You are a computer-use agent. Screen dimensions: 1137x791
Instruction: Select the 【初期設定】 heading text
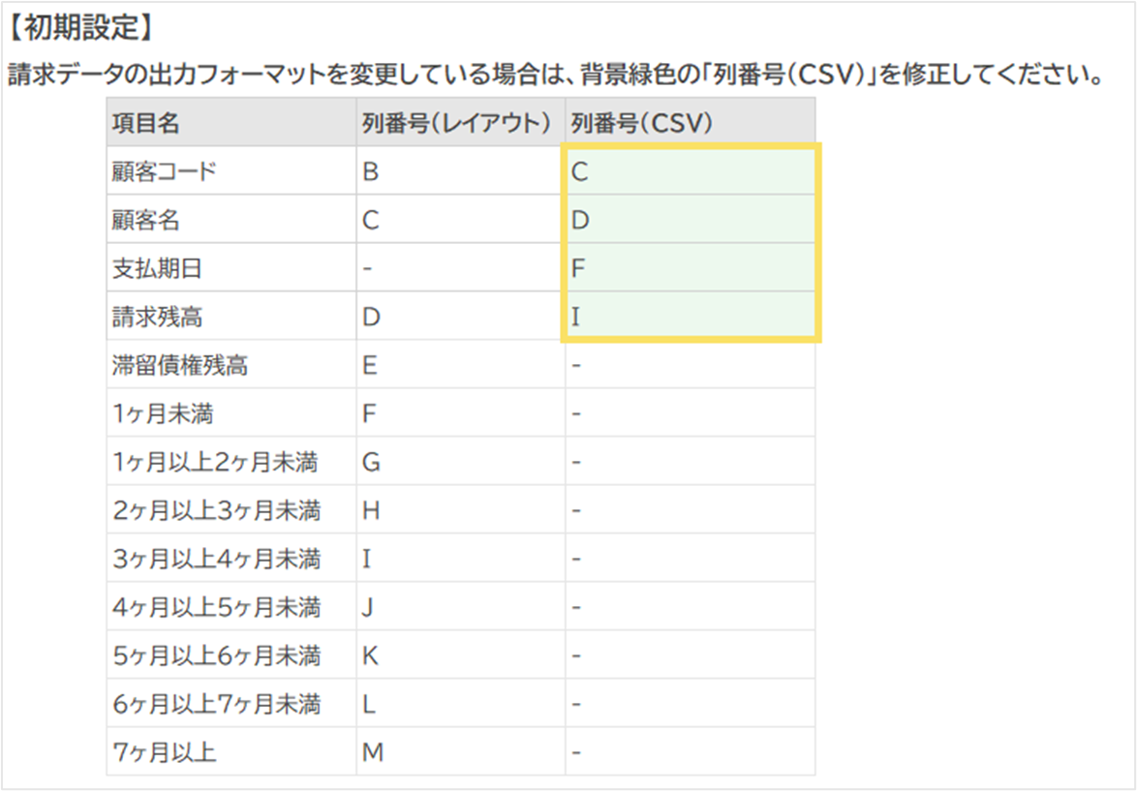pos(81,27)
